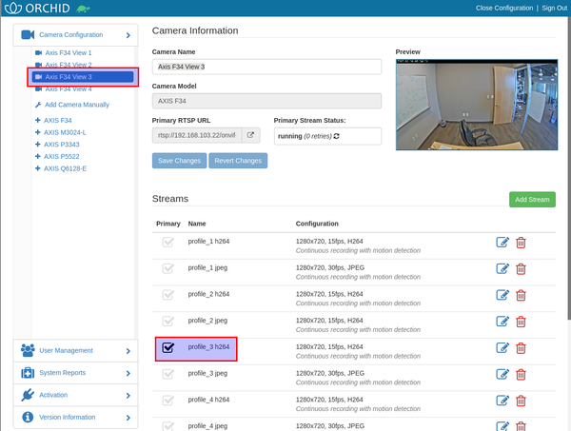This screenshot has width=571, height=431.
Task: Set profile_2 jpeg as primary stream
Action: click(x=167, y=321)
